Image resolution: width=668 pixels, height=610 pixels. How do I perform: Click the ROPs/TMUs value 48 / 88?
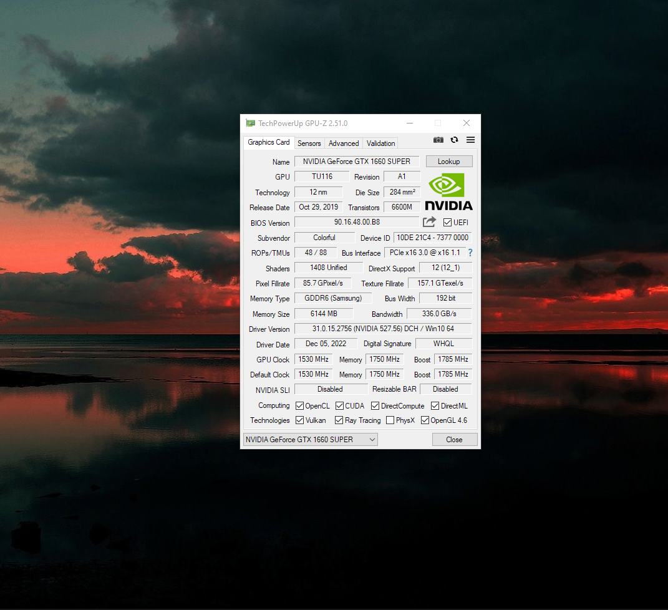pyautogui.click(x=316, y=253)
